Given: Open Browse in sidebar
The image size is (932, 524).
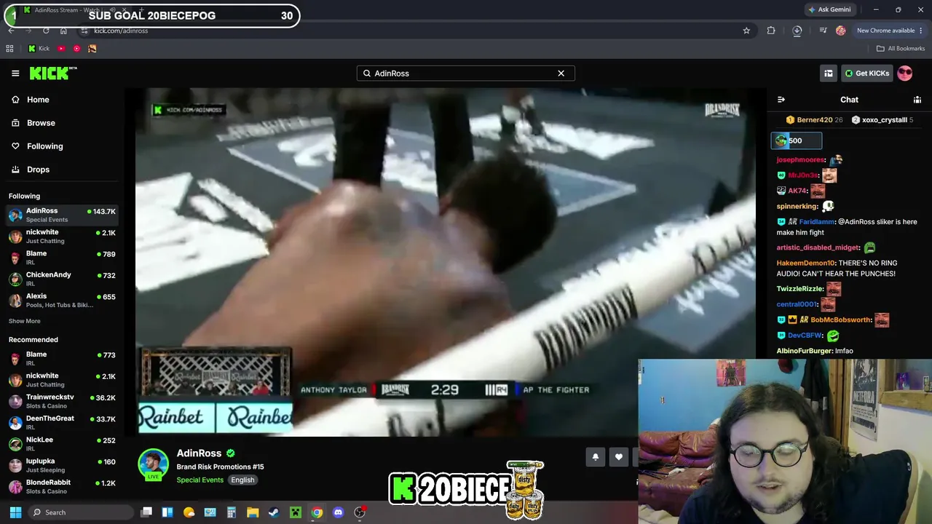Looking at the screenshot, I should pyautogui.click(x=41, y=123).
